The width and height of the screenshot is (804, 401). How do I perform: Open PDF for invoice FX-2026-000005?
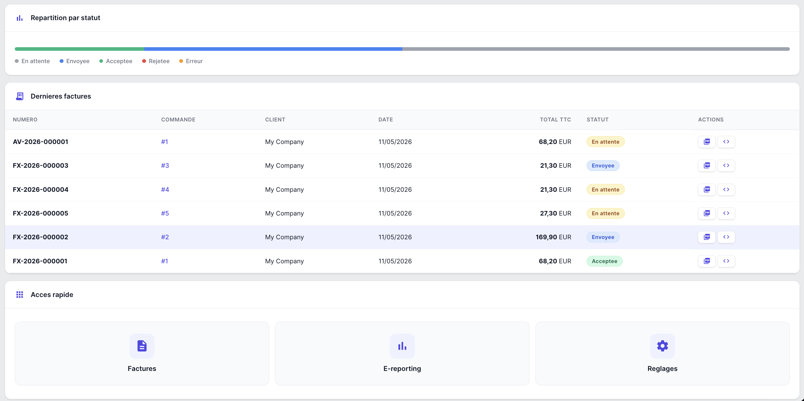point(707,213)
